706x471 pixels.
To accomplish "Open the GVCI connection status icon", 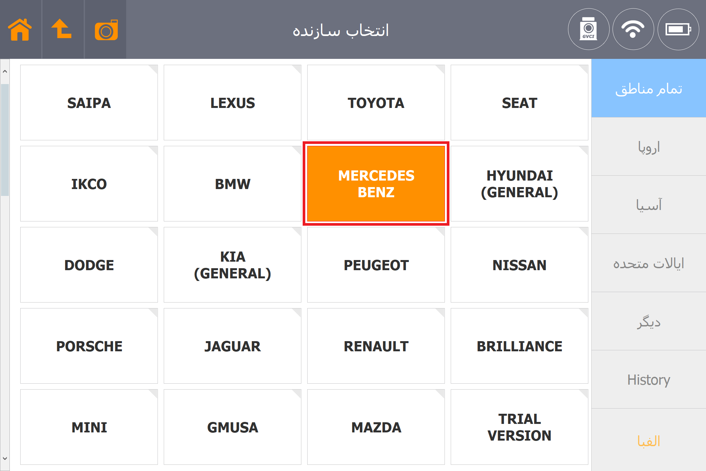I will click(588, 29).
